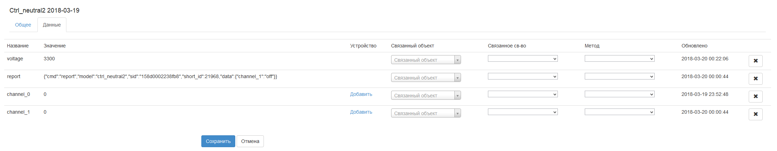Screen dimensions: 777x151
Task: Click Добавить link for channel_0
Action: pyautogui.click(x=361, y=94)
